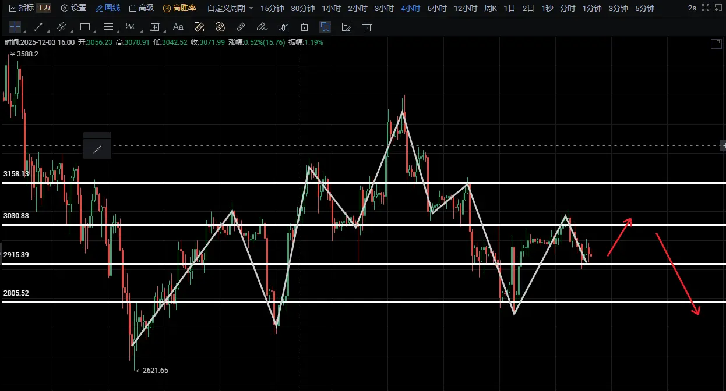Select the rectangle shape tool

[84, 27]
